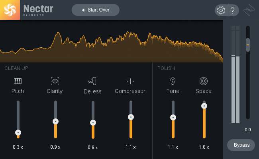Click the orange spectrum analyzer display
The width and height of the screenshot is (259, 159).
(112, 41)
